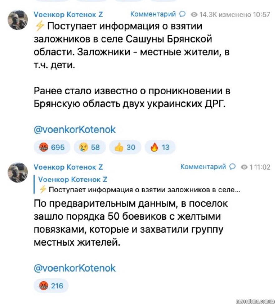Toggle the angry face reaction showing 695

tap(52, 147)
